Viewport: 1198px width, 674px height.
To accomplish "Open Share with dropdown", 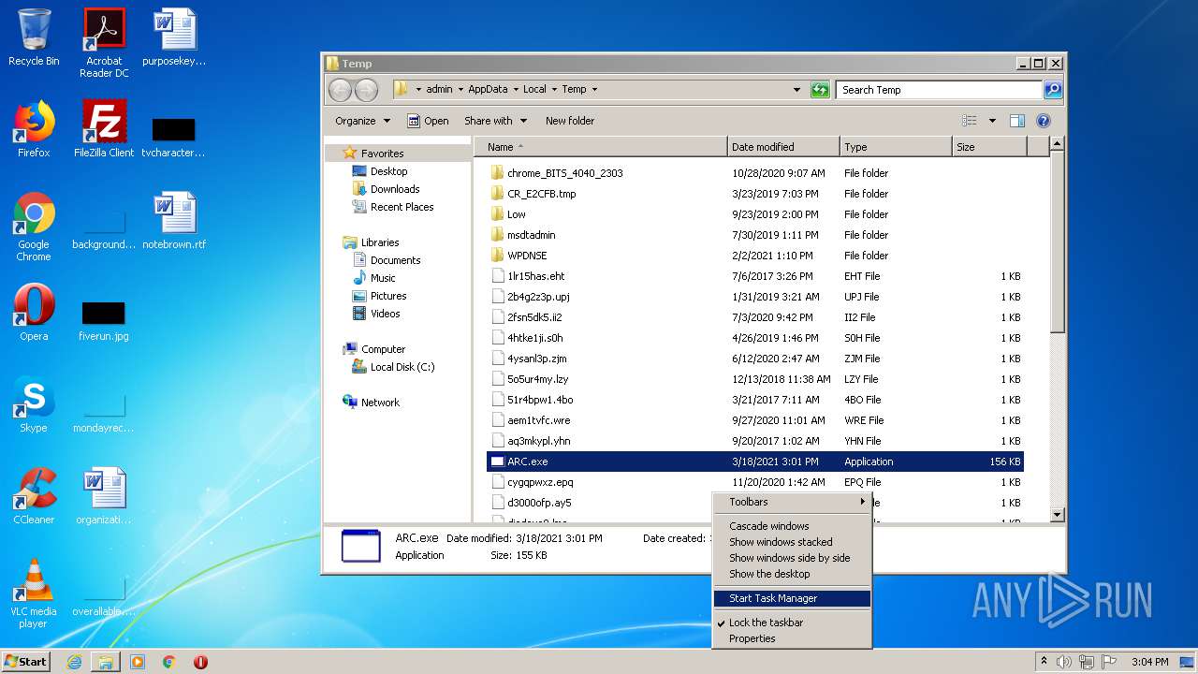I will click(x=495, y=121).
